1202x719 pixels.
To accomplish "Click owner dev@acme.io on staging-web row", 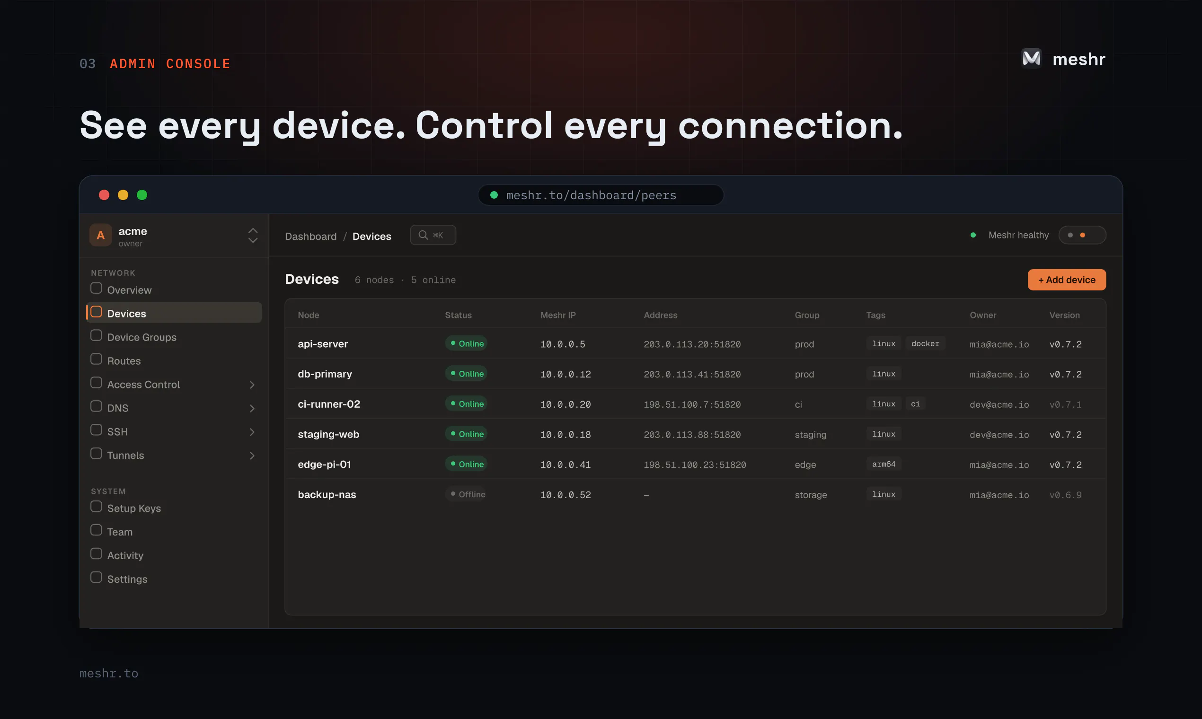I will coord(999,435).
